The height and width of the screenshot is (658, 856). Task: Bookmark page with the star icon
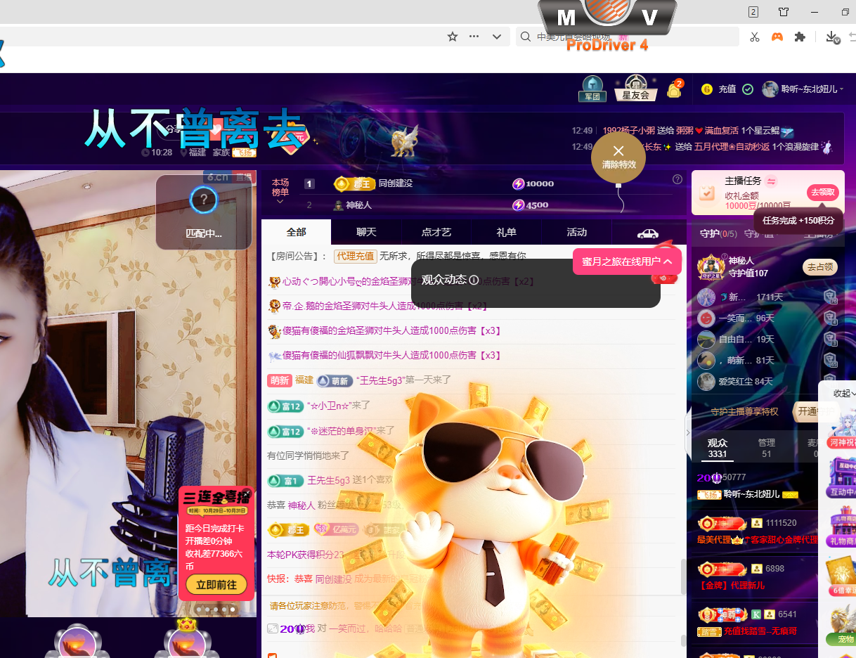point(453,37)
